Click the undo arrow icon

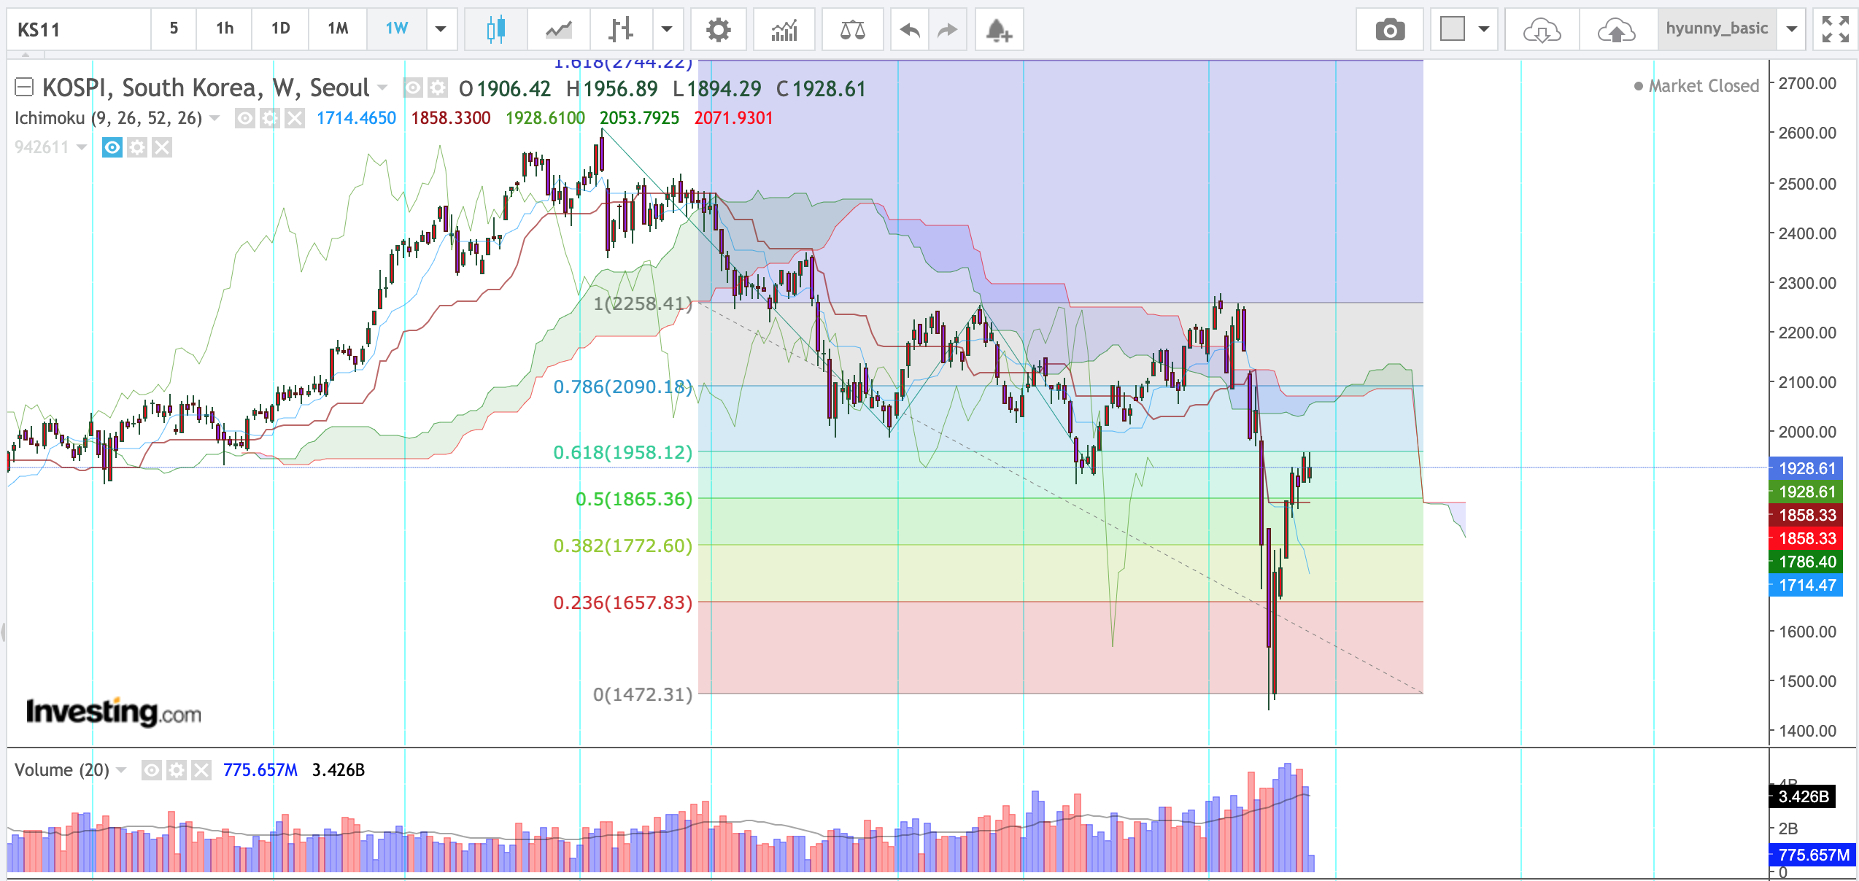coord(910,30)
